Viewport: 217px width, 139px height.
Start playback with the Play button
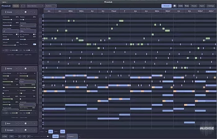(5, 136)
